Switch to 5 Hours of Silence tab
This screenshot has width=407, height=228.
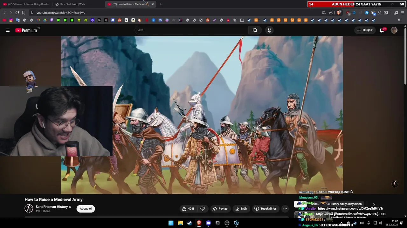pos(26,4)
